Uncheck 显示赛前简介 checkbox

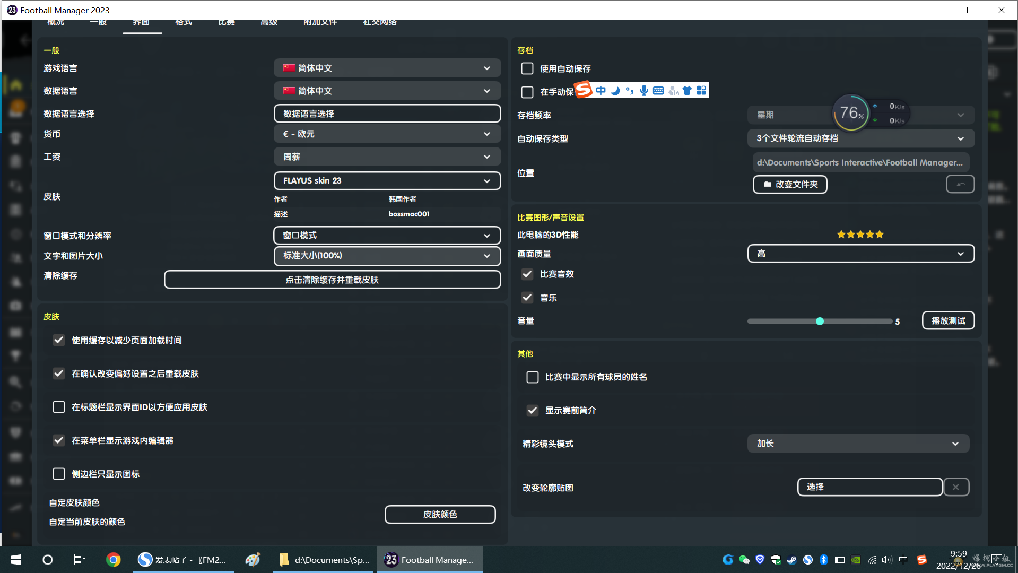533,411
